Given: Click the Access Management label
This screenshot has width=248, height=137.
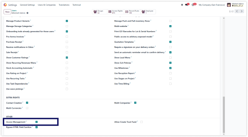Looking at the screenshot, I should (16, 122).
